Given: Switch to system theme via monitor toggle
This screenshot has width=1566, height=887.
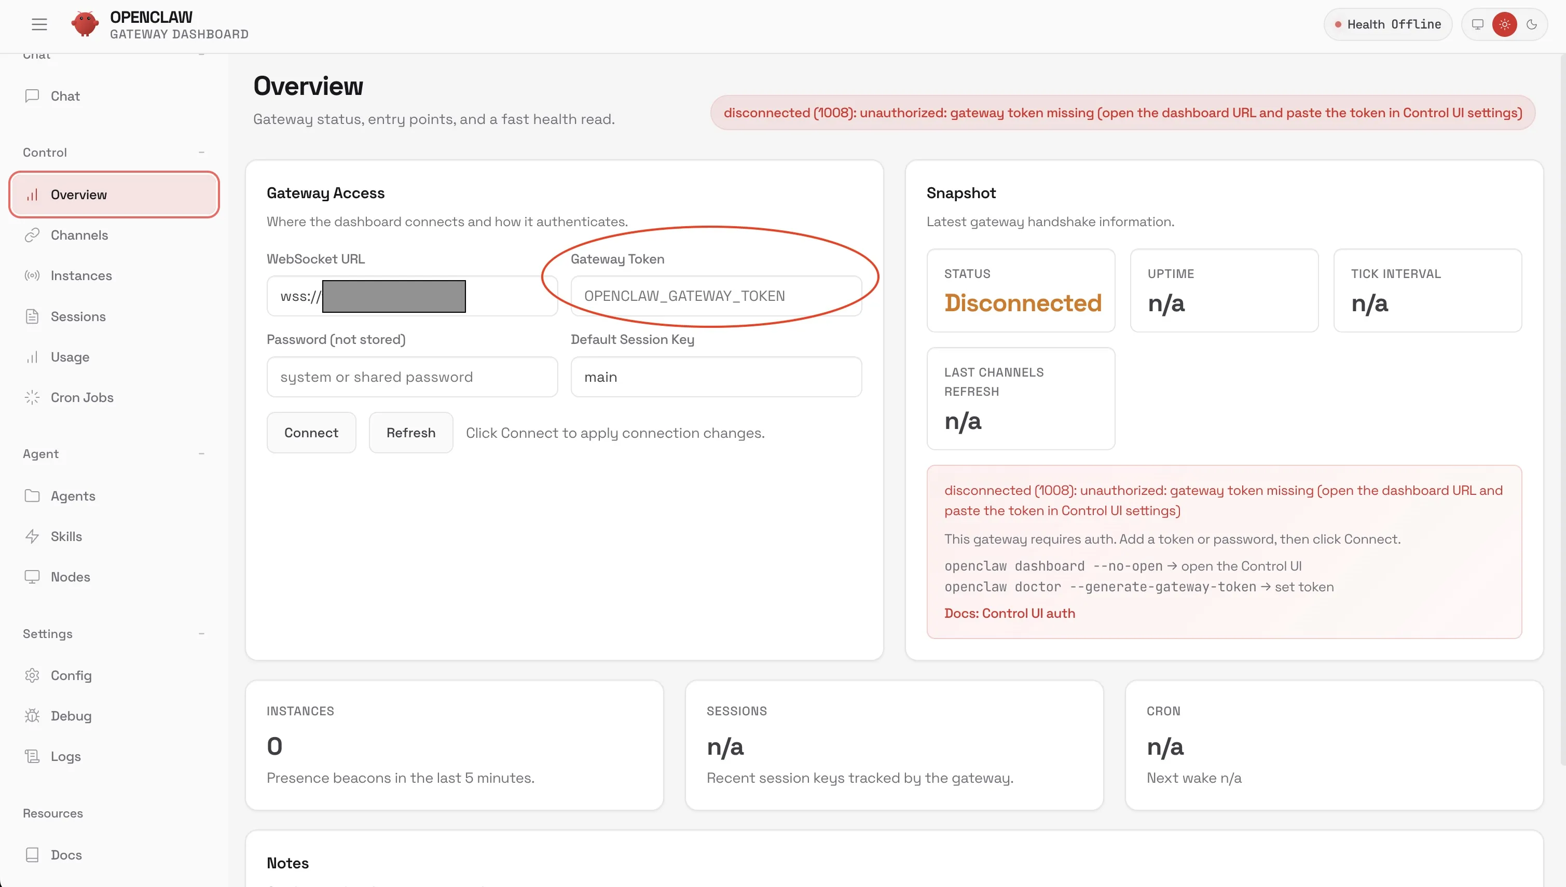Looking at the screenshot, I should 1478,24.
